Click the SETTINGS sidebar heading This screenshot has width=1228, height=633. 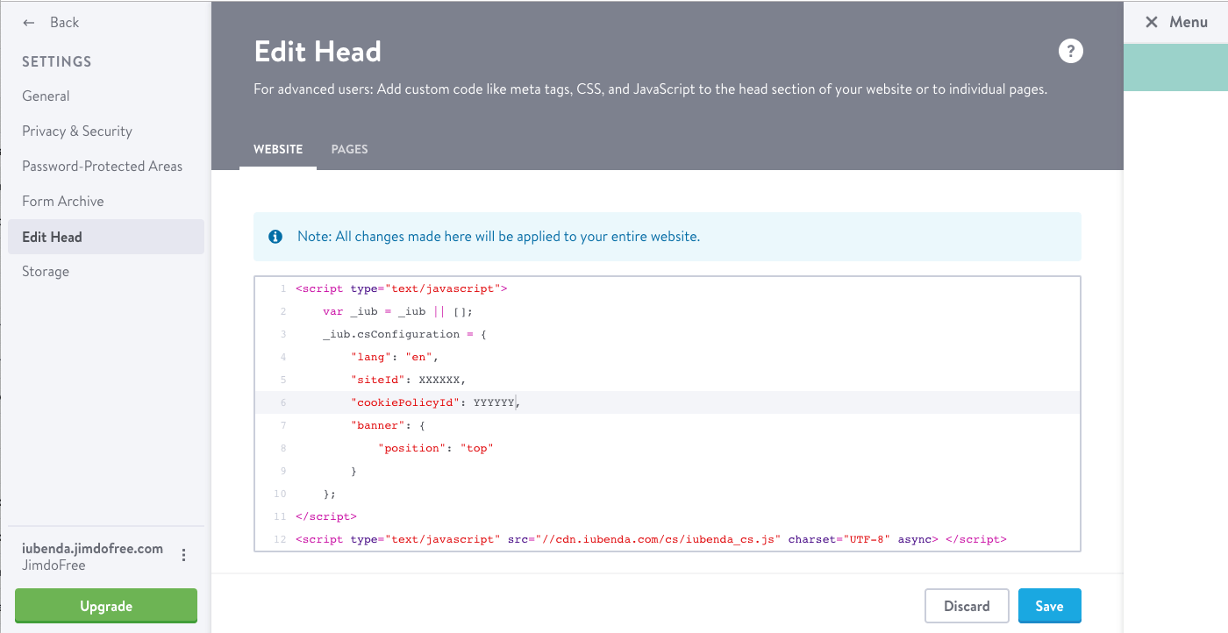[x=56, y=61]
